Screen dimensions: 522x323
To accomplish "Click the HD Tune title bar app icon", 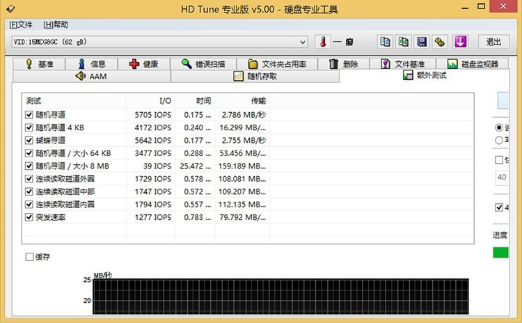I will [x=10, y=8].
